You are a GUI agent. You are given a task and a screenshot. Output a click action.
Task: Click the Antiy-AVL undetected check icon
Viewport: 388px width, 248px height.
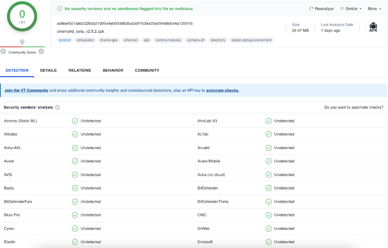click(x=75, y=148)
